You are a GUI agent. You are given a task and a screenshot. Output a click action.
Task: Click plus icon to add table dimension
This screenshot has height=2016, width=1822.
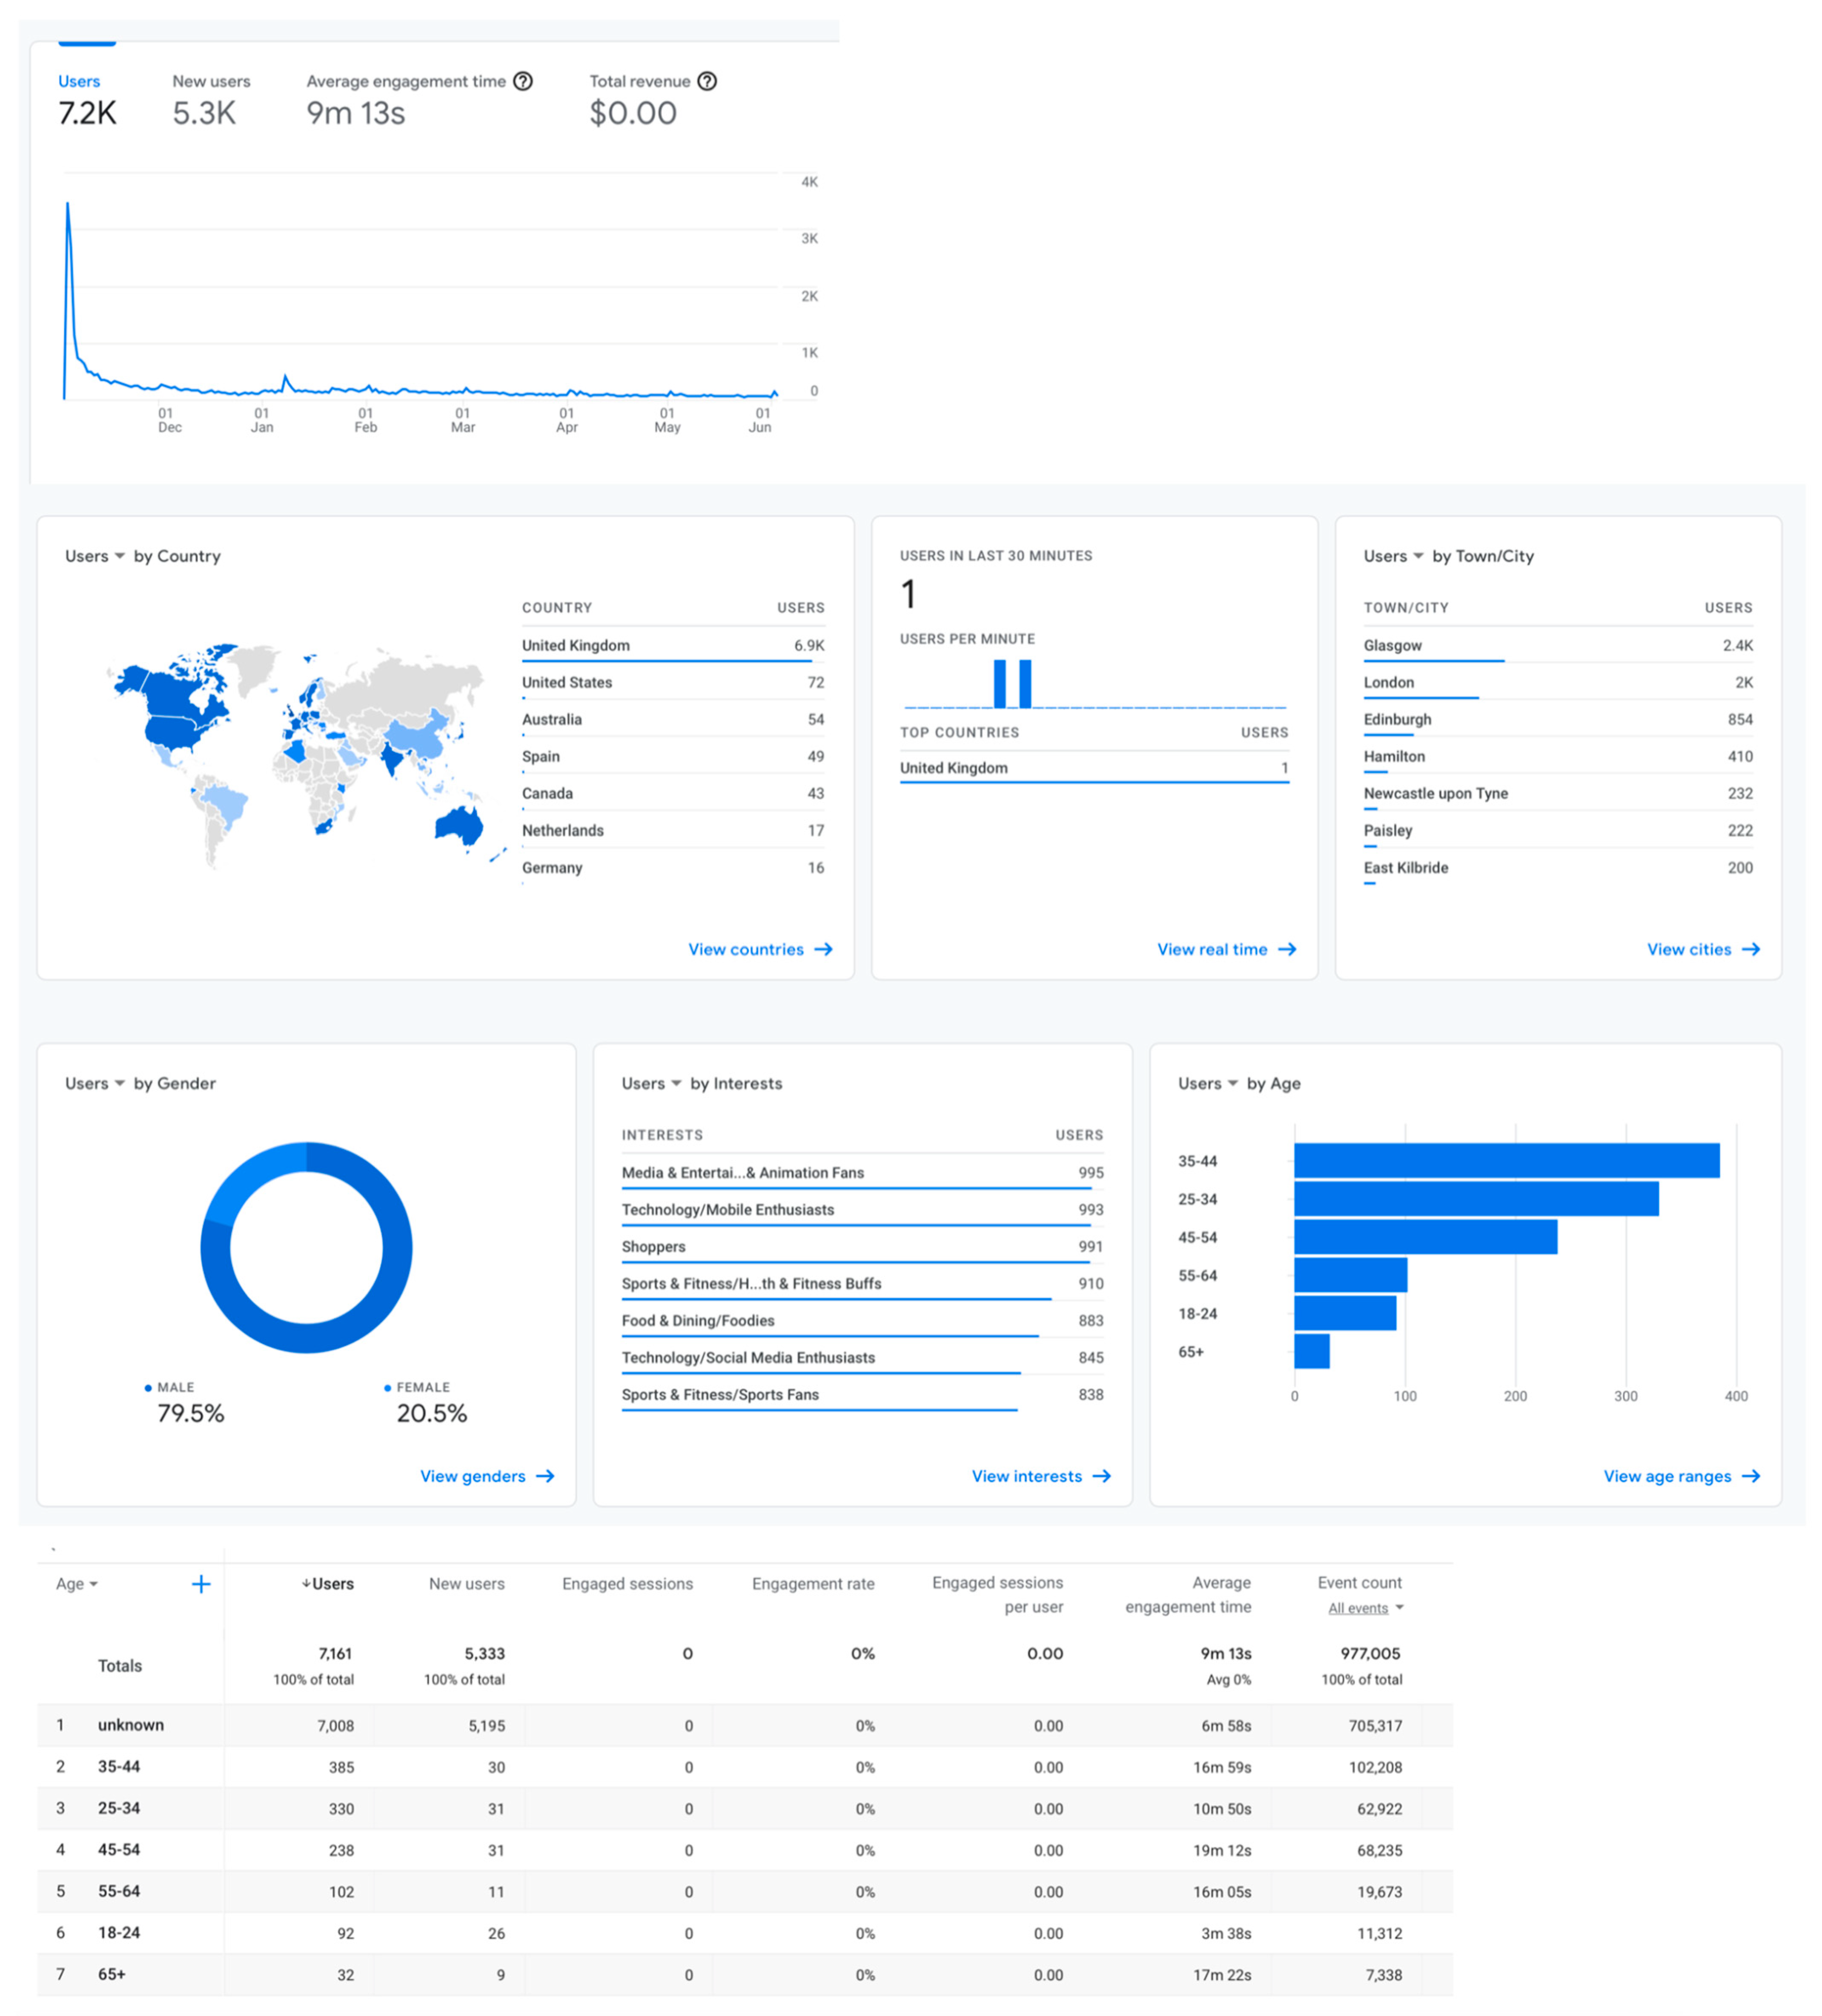(201, 1584)
